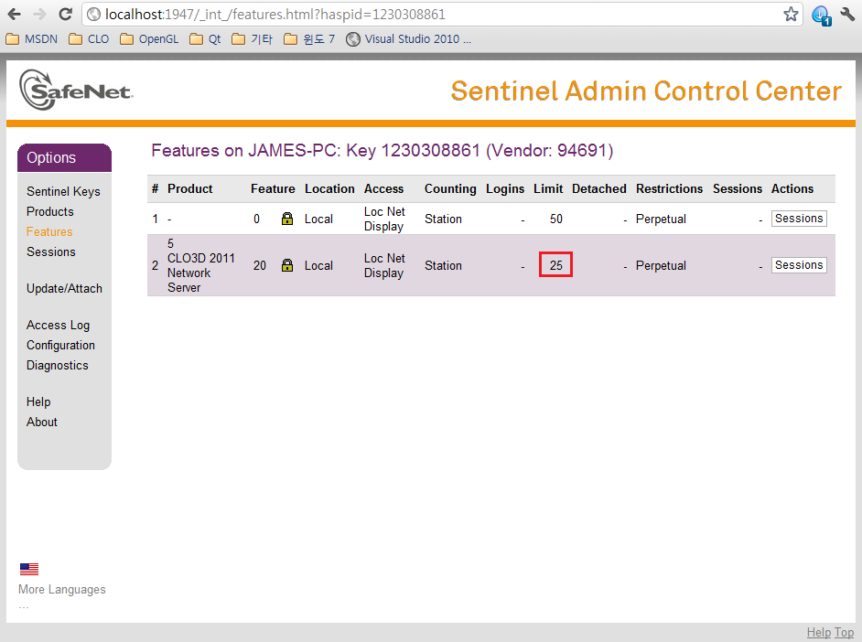Click the Actions column header

[792, 189]
